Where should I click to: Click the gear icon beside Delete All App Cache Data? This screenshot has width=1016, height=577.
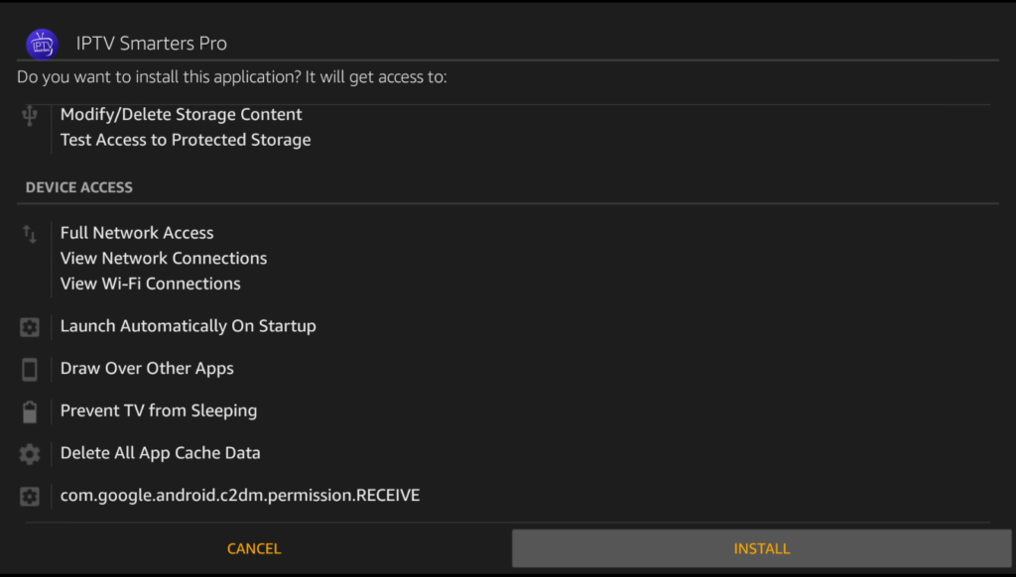[x=30, y=454]
